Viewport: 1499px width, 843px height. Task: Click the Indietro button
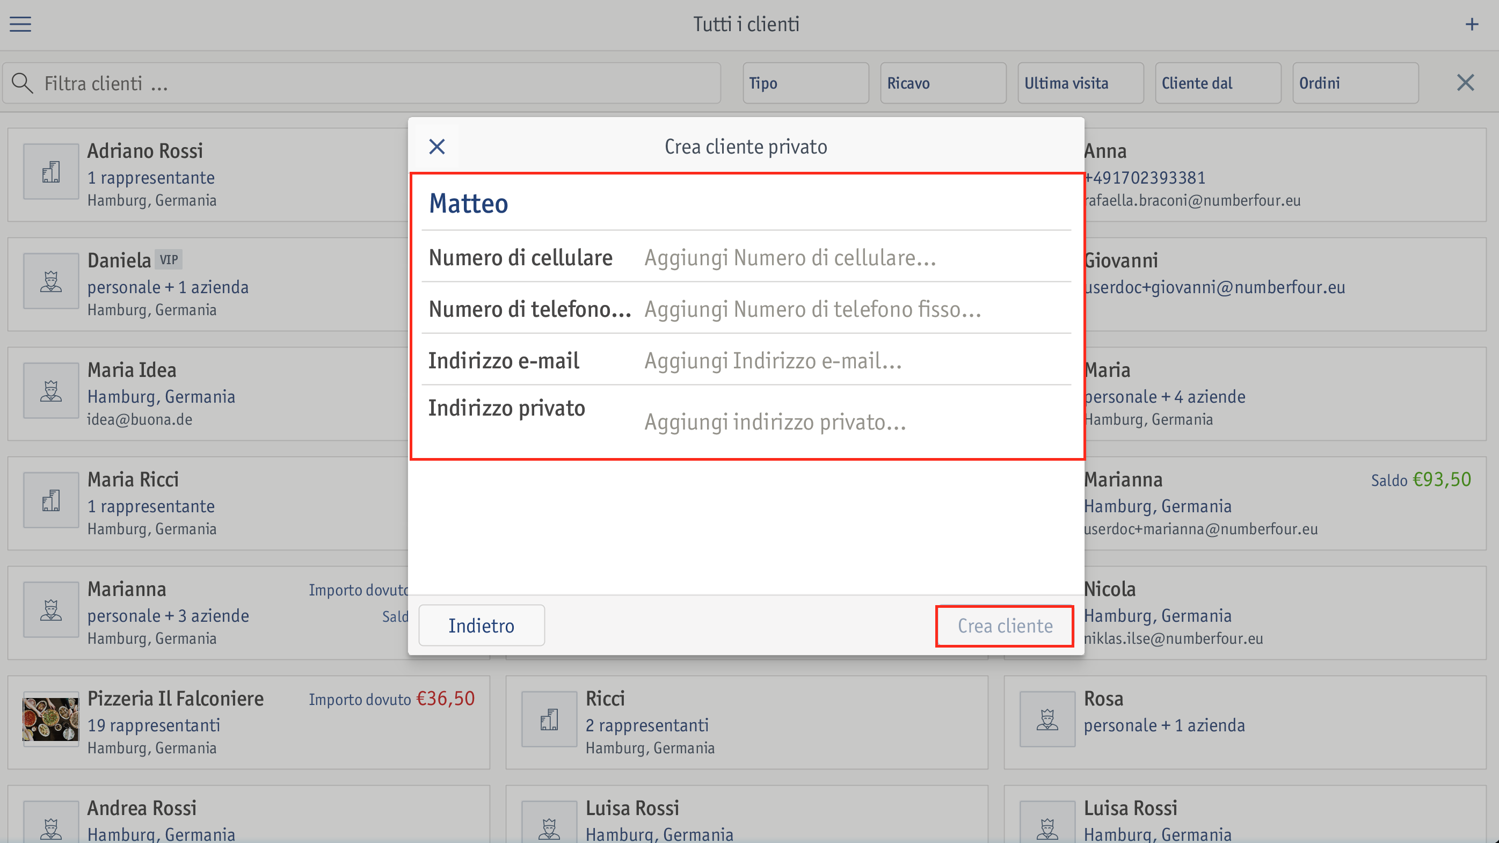[x=481, y=626]
